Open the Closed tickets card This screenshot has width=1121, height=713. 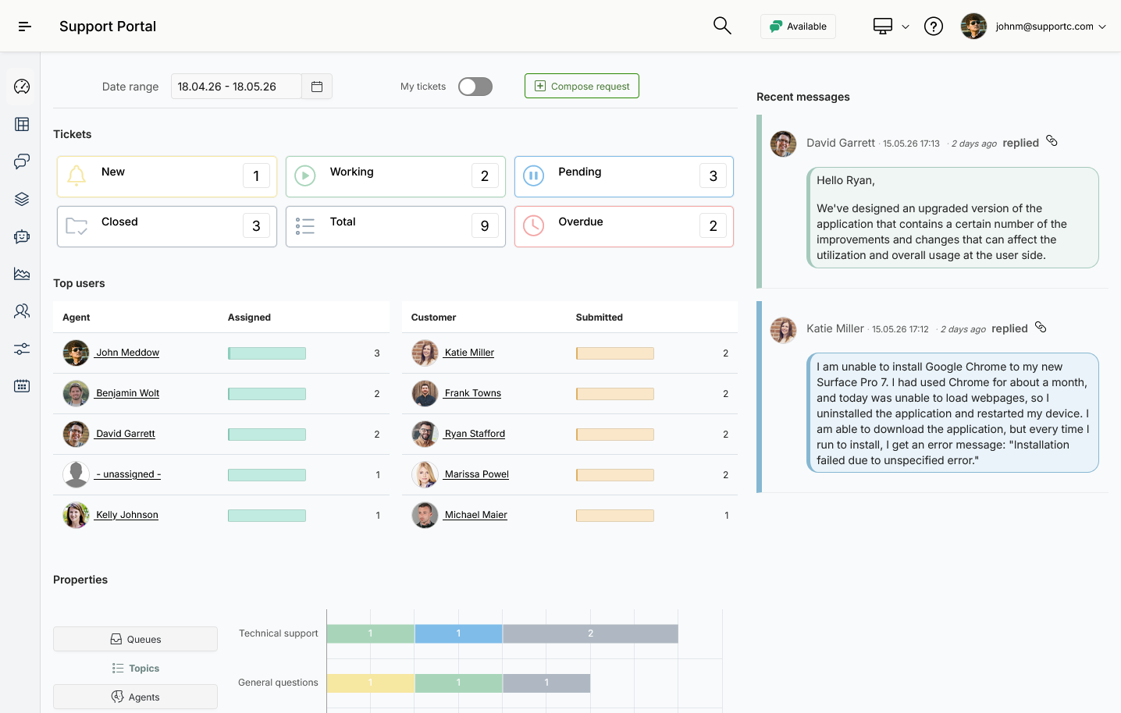click(167, 226)
